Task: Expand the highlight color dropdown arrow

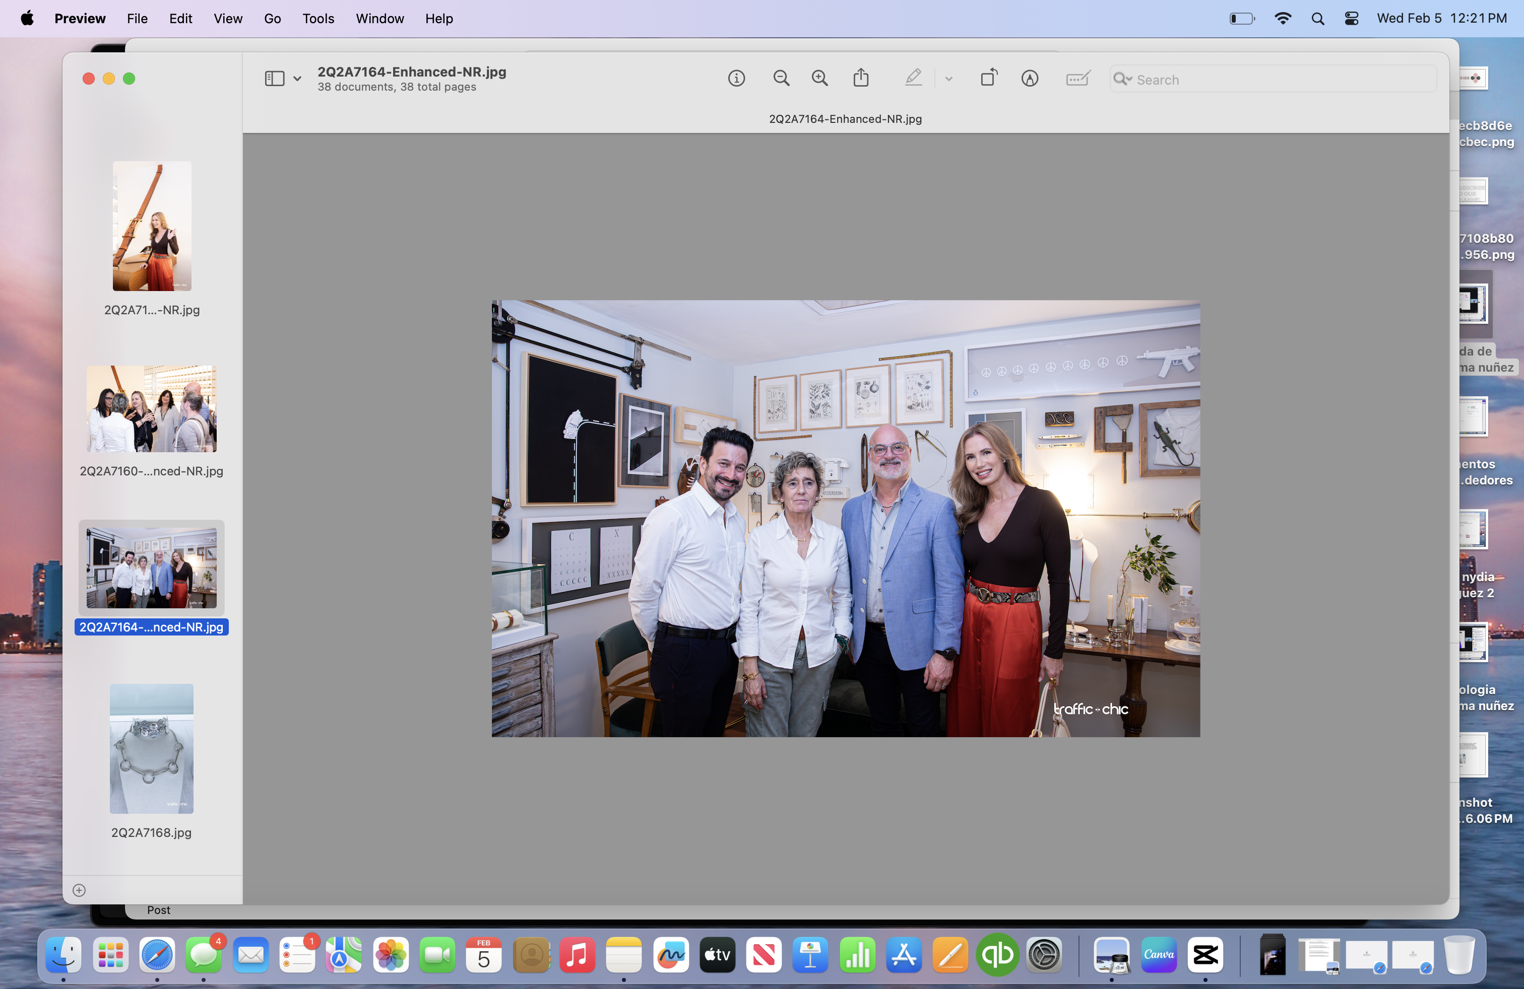Action: pos(949,80)
